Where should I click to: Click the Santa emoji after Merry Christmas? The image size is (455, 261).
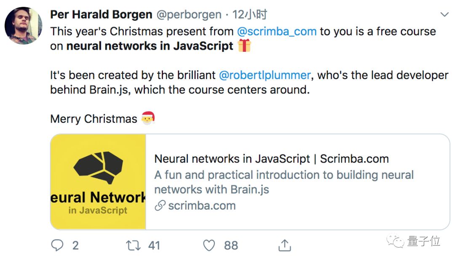point(148,118)
